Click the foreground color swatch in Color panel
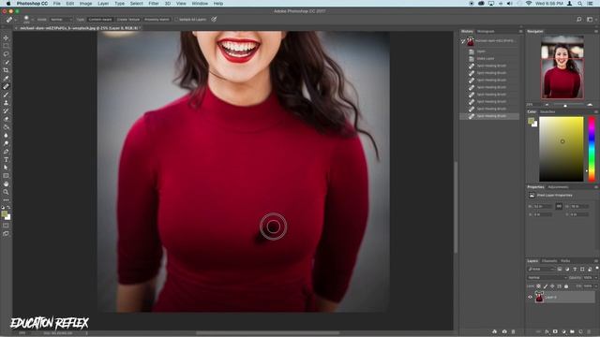The width and height of the screenshot is (600, 337). pos(531,121)
